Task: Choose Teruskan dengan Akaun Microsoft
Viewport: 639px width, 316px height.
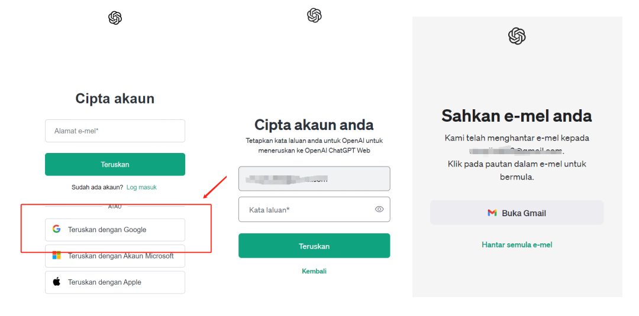Action: [x=115, y=256]
